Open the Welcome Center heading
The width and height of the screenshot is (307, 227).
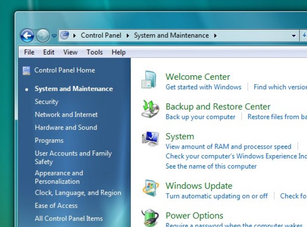(x=198, y=77)
